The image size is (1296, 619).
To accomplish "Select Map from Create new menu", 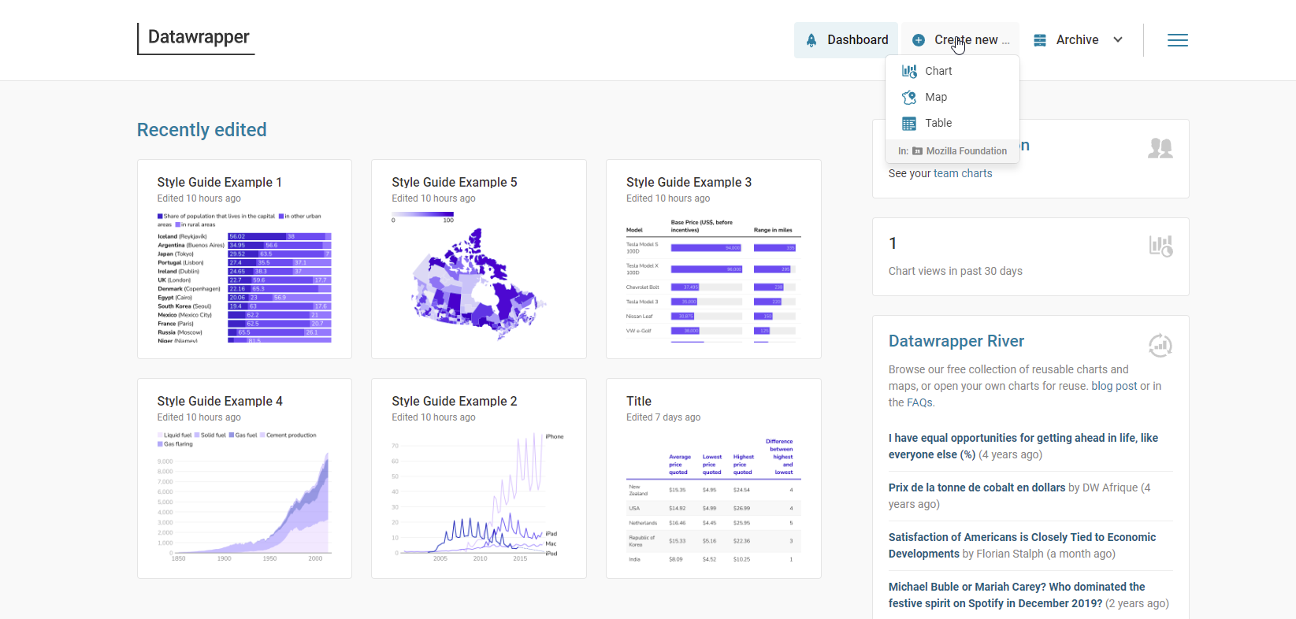I will coord(936,97).
